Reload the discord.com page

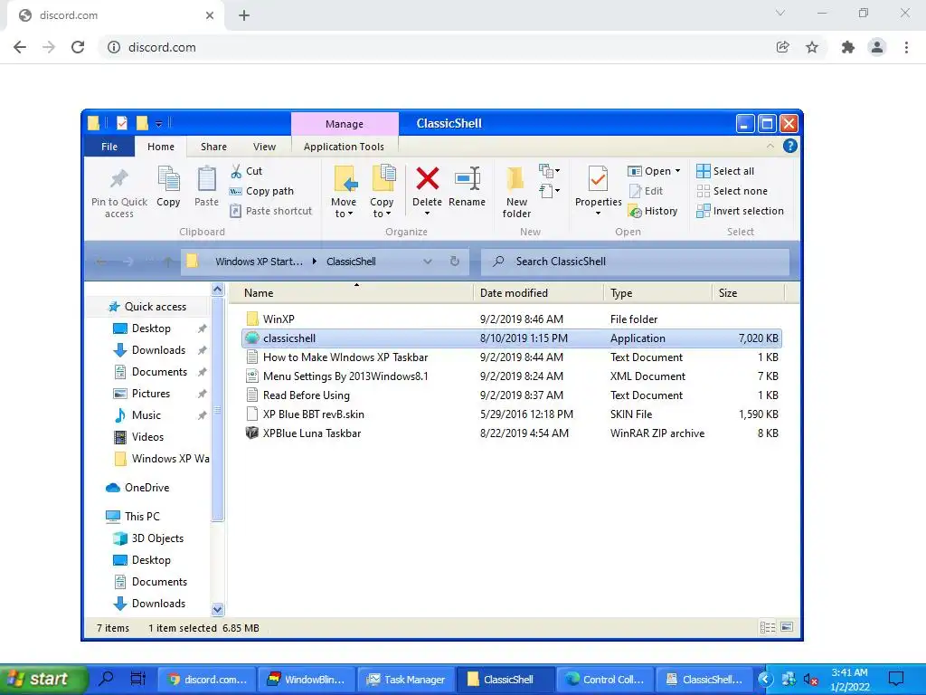tap(78, 47)
